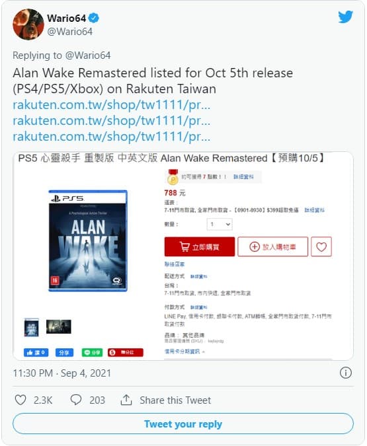The width and height of the screenshot is (367, 446).
Task: Like the tweet via heart icon
Action: coord(20,400)
